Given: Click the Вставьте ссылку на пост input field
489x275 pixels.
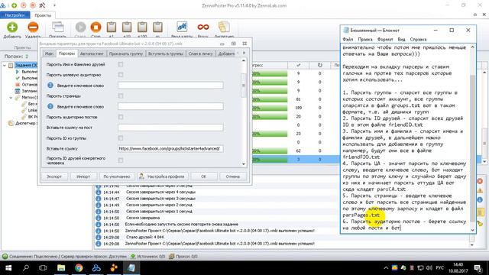Looking at the screenshot, I should tap(170, 128).
